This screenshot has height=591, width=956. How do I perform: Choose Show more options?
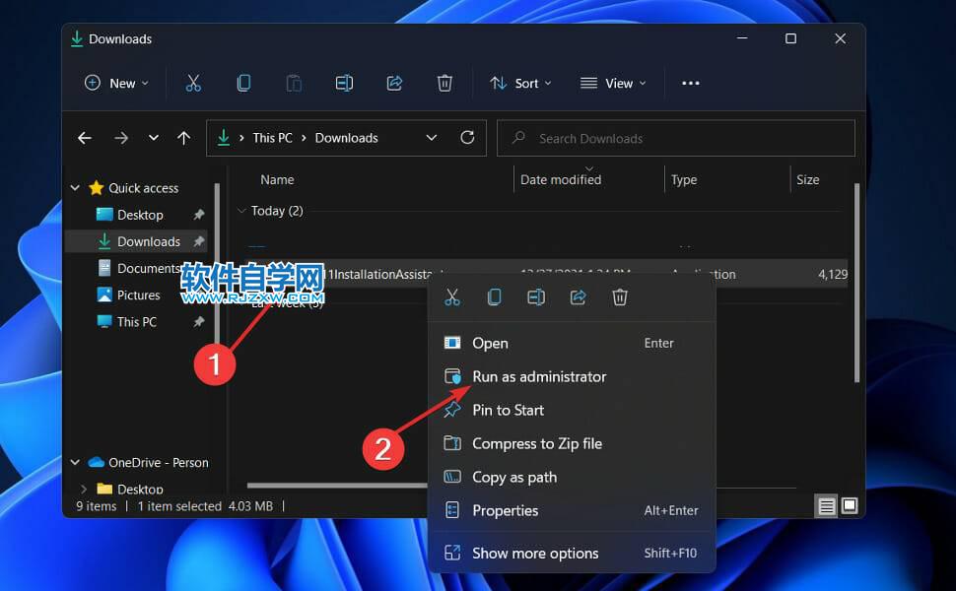click(572, 554)
